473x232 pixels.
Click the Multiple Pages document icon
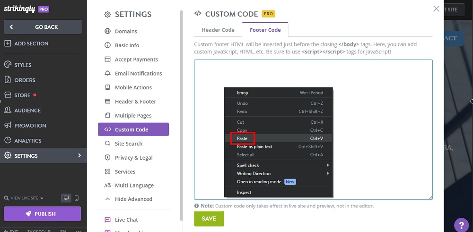coord(107,115)
